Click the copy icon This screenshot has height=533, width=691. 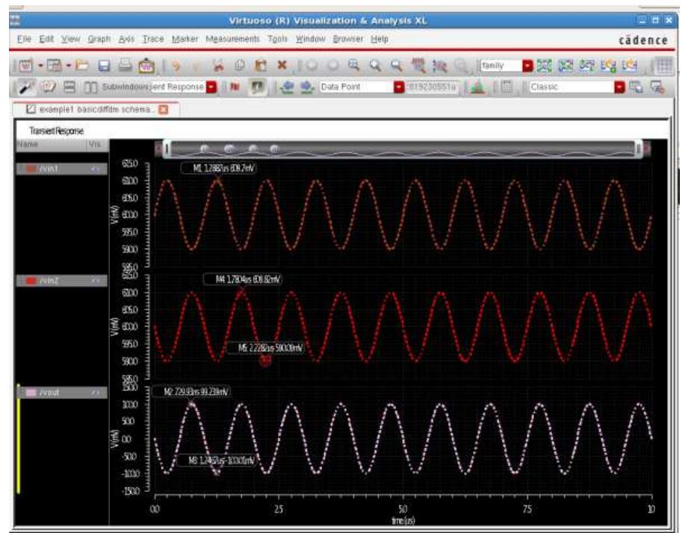pyautogui.click(x=239, y=66)
